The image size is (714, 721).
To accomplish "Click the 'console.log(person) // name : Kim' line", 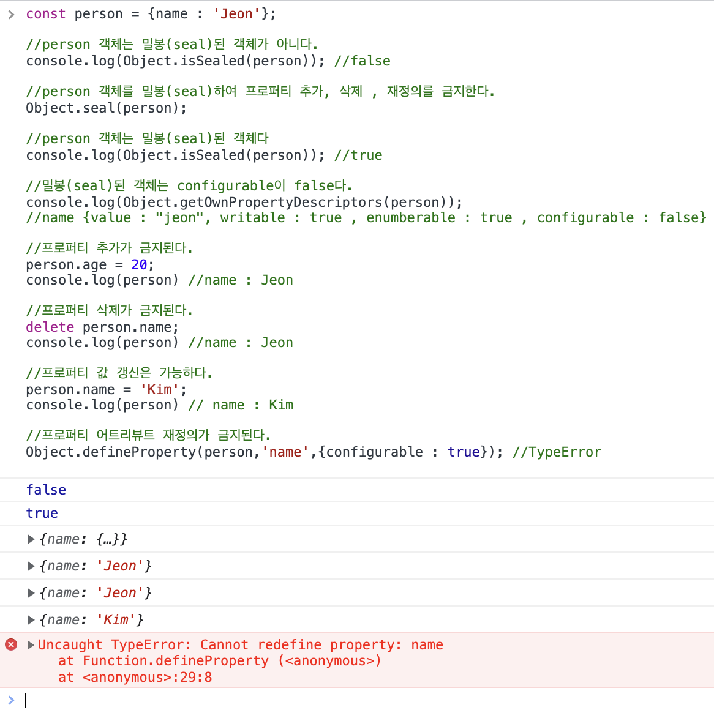I will pyautogui.click(x=160, y=405).
